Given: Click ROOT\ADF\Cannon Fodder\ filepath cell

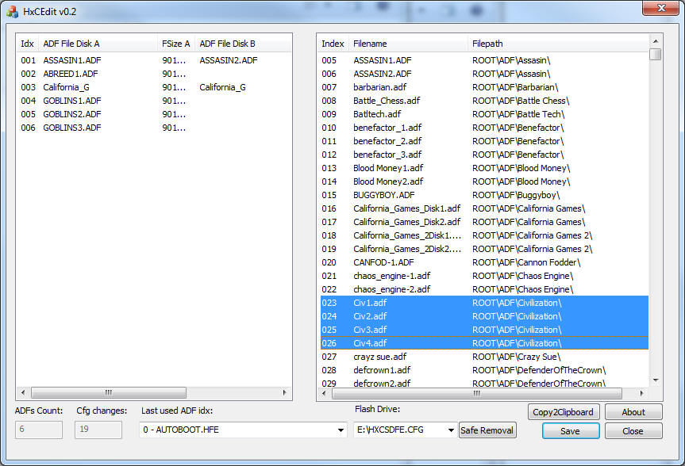Looking at the screenshot, I should point(526,262).
